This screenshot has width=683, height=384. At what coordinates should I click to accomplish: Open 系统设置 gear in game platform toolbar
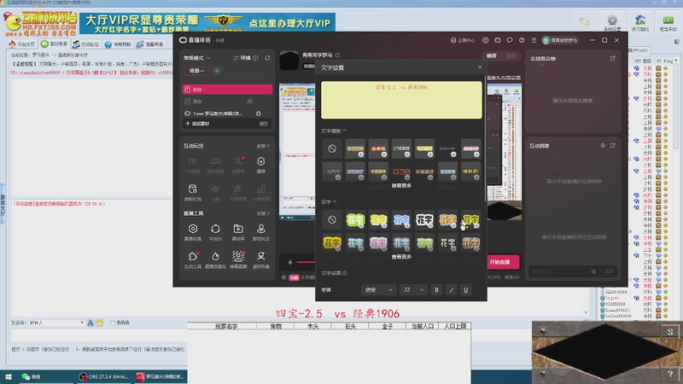pos(612,23)
